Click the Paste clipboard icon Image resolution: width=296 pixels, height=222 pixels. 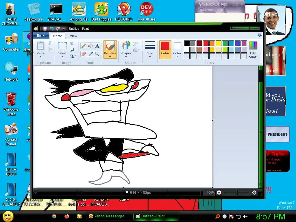tap(40, 46)
